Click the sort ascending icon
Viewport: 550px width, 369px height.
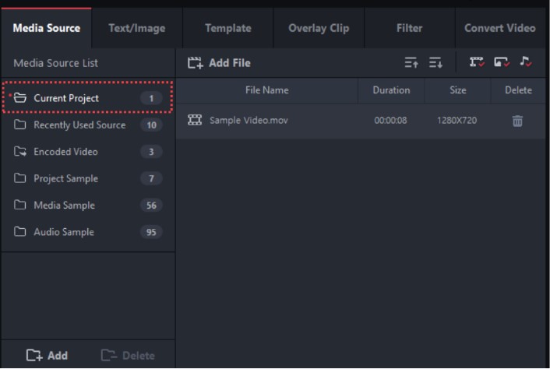411,62
